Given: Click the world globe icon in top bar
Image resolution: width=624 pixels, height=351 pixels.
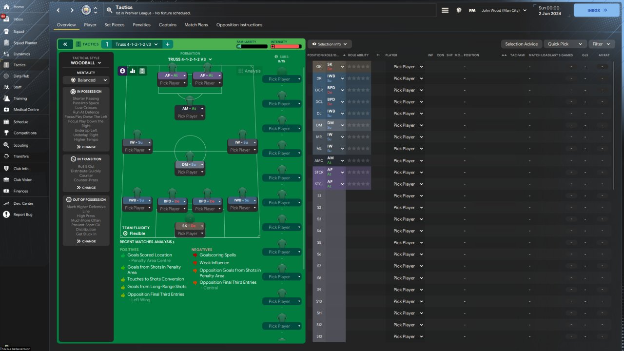Looking at the screenshot, I should (459, 10).
